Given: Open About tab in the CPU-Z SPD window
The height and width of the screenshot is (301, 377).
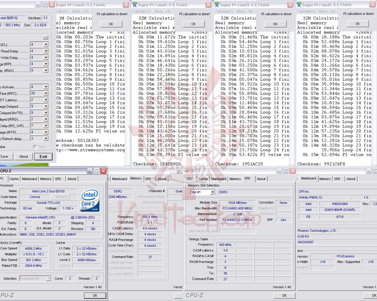Looking at the screenshot, I should 261,179.
